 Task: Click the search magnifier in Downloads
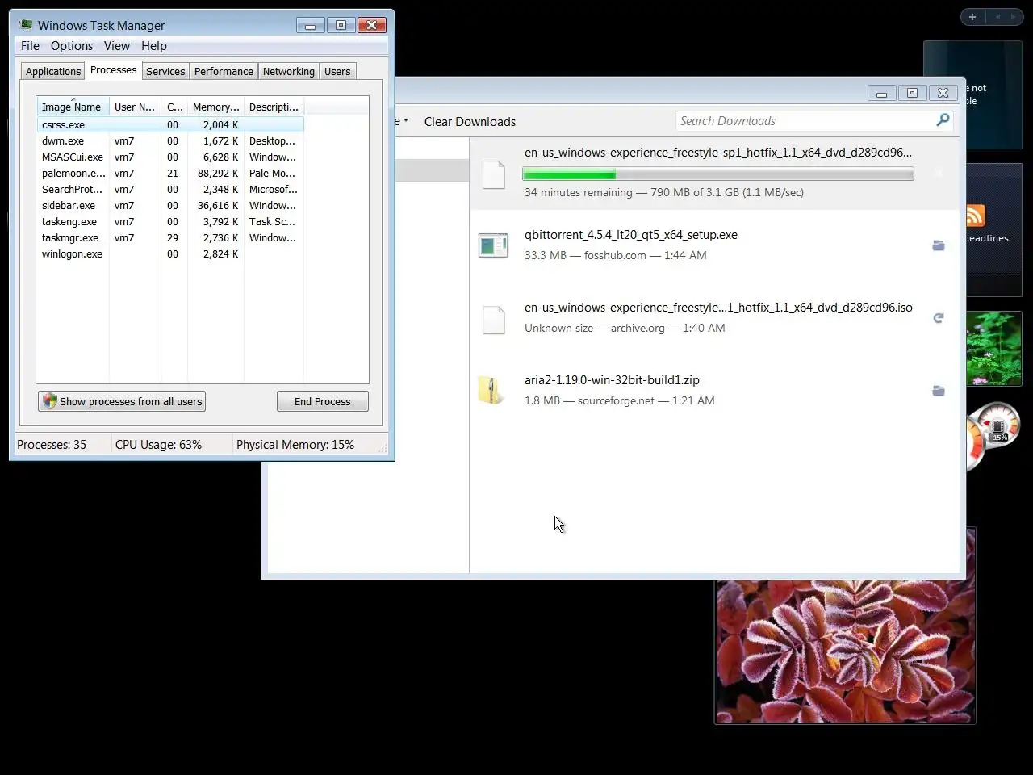[942, 120]
